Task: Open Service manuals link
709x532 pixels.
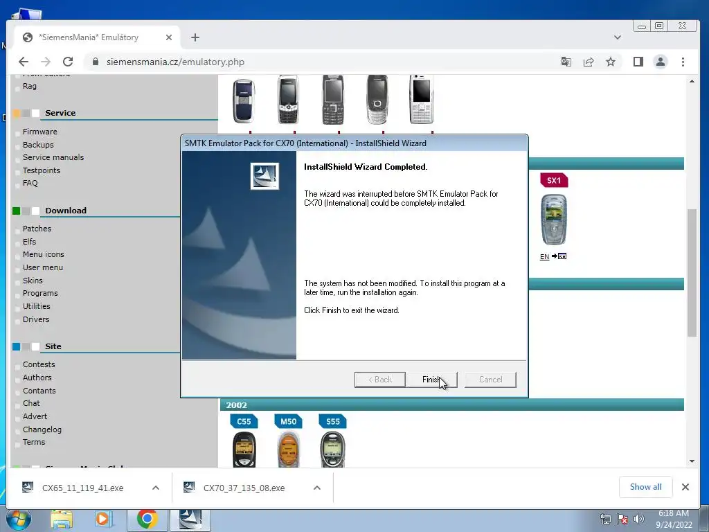Action: point(53,157)
